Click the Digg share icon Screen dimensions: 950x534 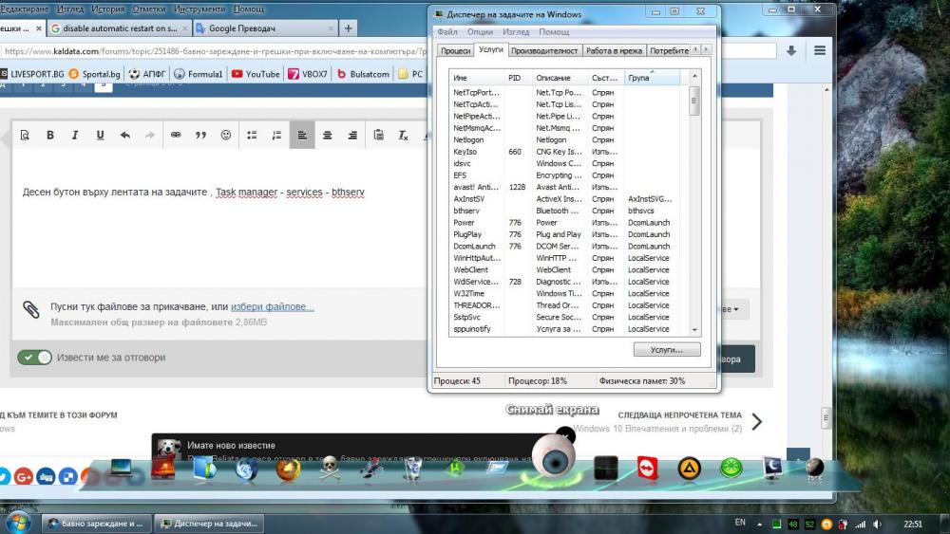[46, 476]
